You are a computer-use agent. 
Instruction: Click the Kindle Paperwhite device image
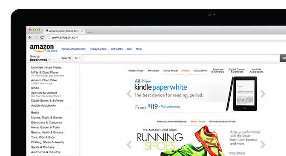click(x=242, y=94)
